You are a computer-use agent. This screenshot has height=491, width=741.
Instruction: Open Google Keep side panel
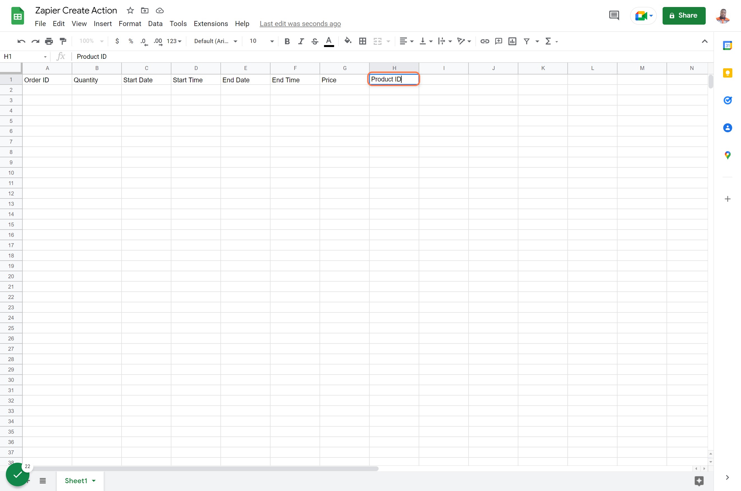click(728, 73)
